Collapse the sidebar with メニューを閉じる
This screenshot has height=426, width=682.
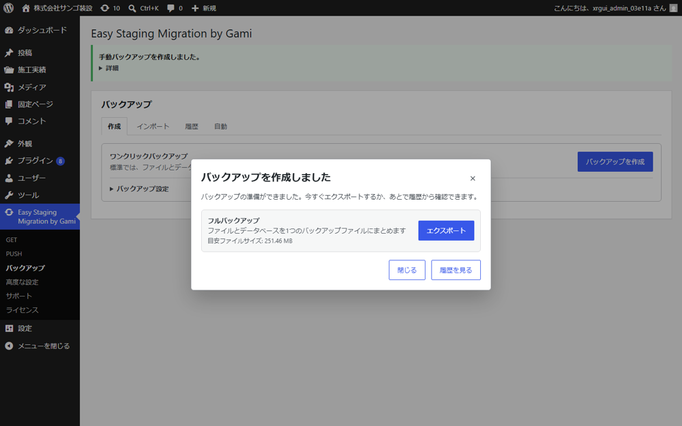[40, 346]
